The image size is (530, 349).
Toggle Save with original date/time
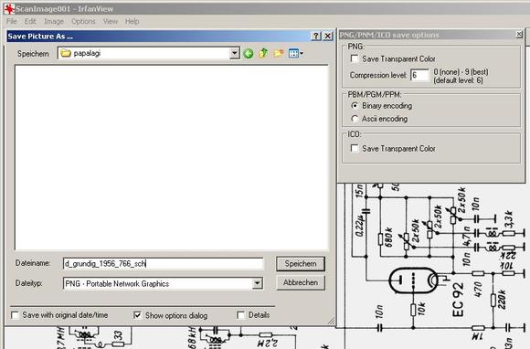15,315
